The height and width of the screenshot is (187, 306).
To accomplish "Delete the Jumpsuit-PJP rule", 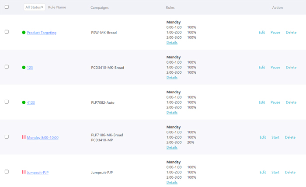I will point(290,173).
